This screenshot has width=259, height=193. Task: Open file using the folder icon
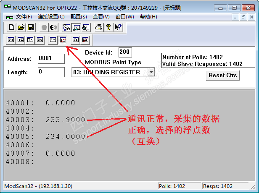pyautogui.click(x=21, y=27)
